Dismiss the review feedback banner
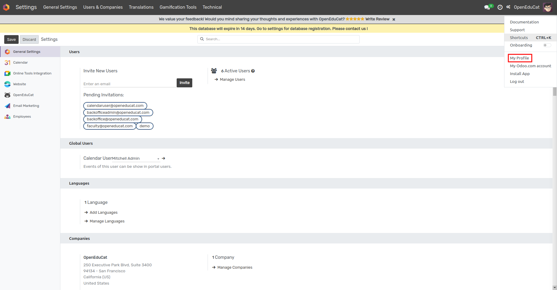557x290 pixels. click(x=394, y=20)
